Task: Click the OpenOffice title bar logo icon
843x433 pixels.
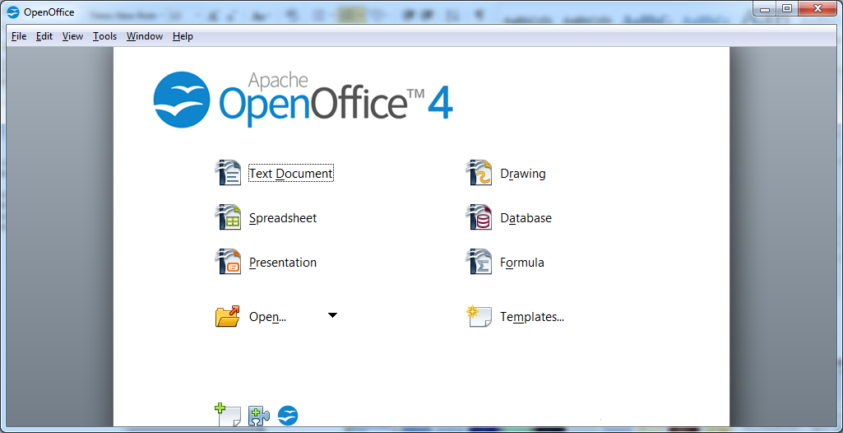Action: (13, 12)
